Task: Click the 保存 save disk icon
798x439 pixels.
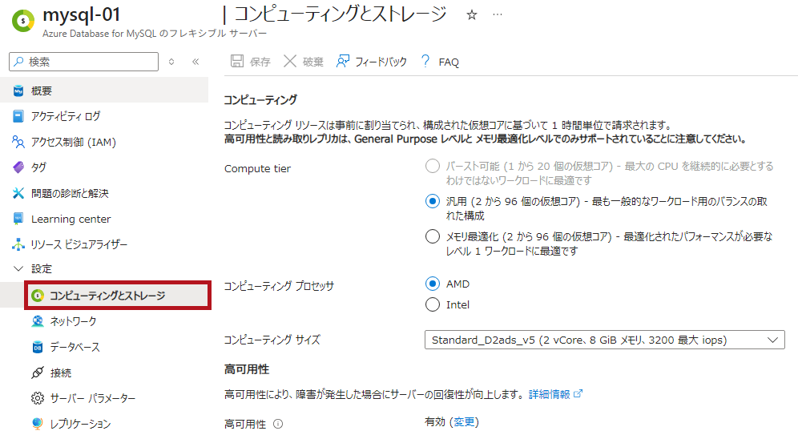Action: [x=237, y=62]
